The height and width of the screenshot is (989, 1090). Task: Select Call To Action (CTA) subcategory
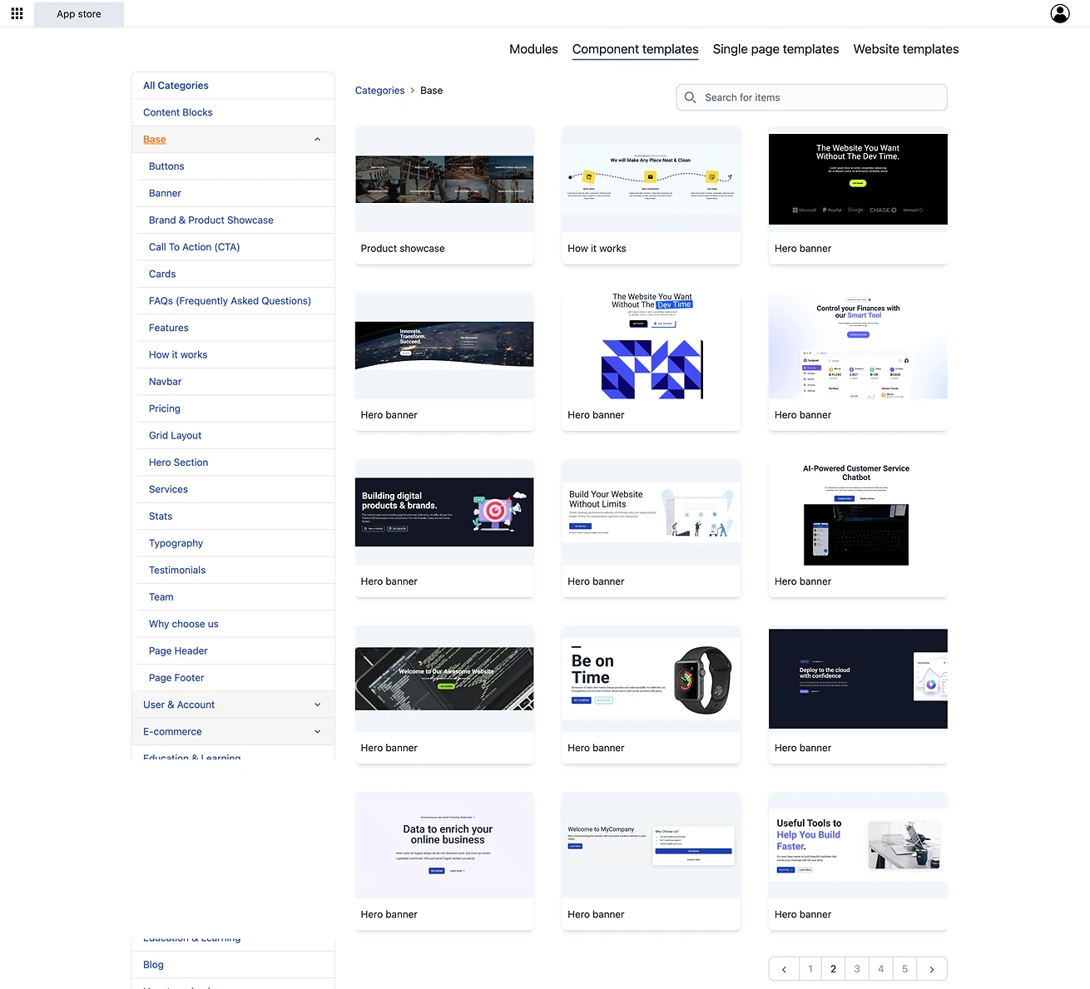tap(194, 247)
